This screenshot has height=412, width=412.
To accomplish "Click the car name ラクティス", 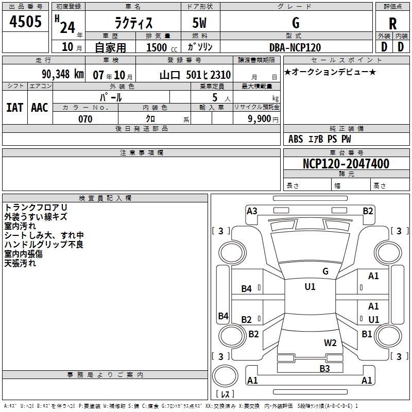I will [x=133, y=23].
